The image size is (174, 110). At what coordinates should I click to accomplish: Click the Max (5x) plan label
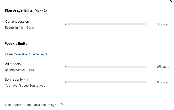point(42,10)
